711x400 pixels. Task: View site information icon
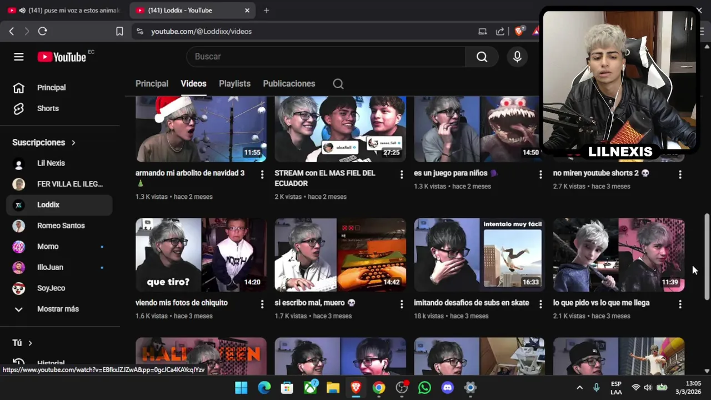[x=139, y=32]
